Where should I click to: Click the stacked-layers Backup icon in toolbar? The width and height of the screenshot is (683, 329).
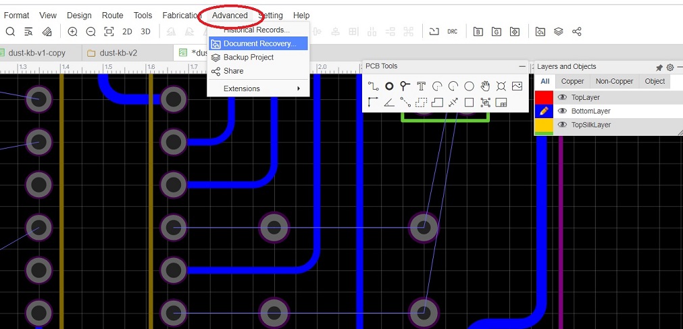[559, 31]
